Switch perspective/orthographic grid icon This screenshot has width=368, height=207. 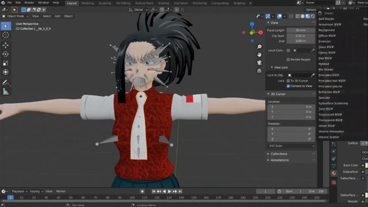click(x=259, y=71)
